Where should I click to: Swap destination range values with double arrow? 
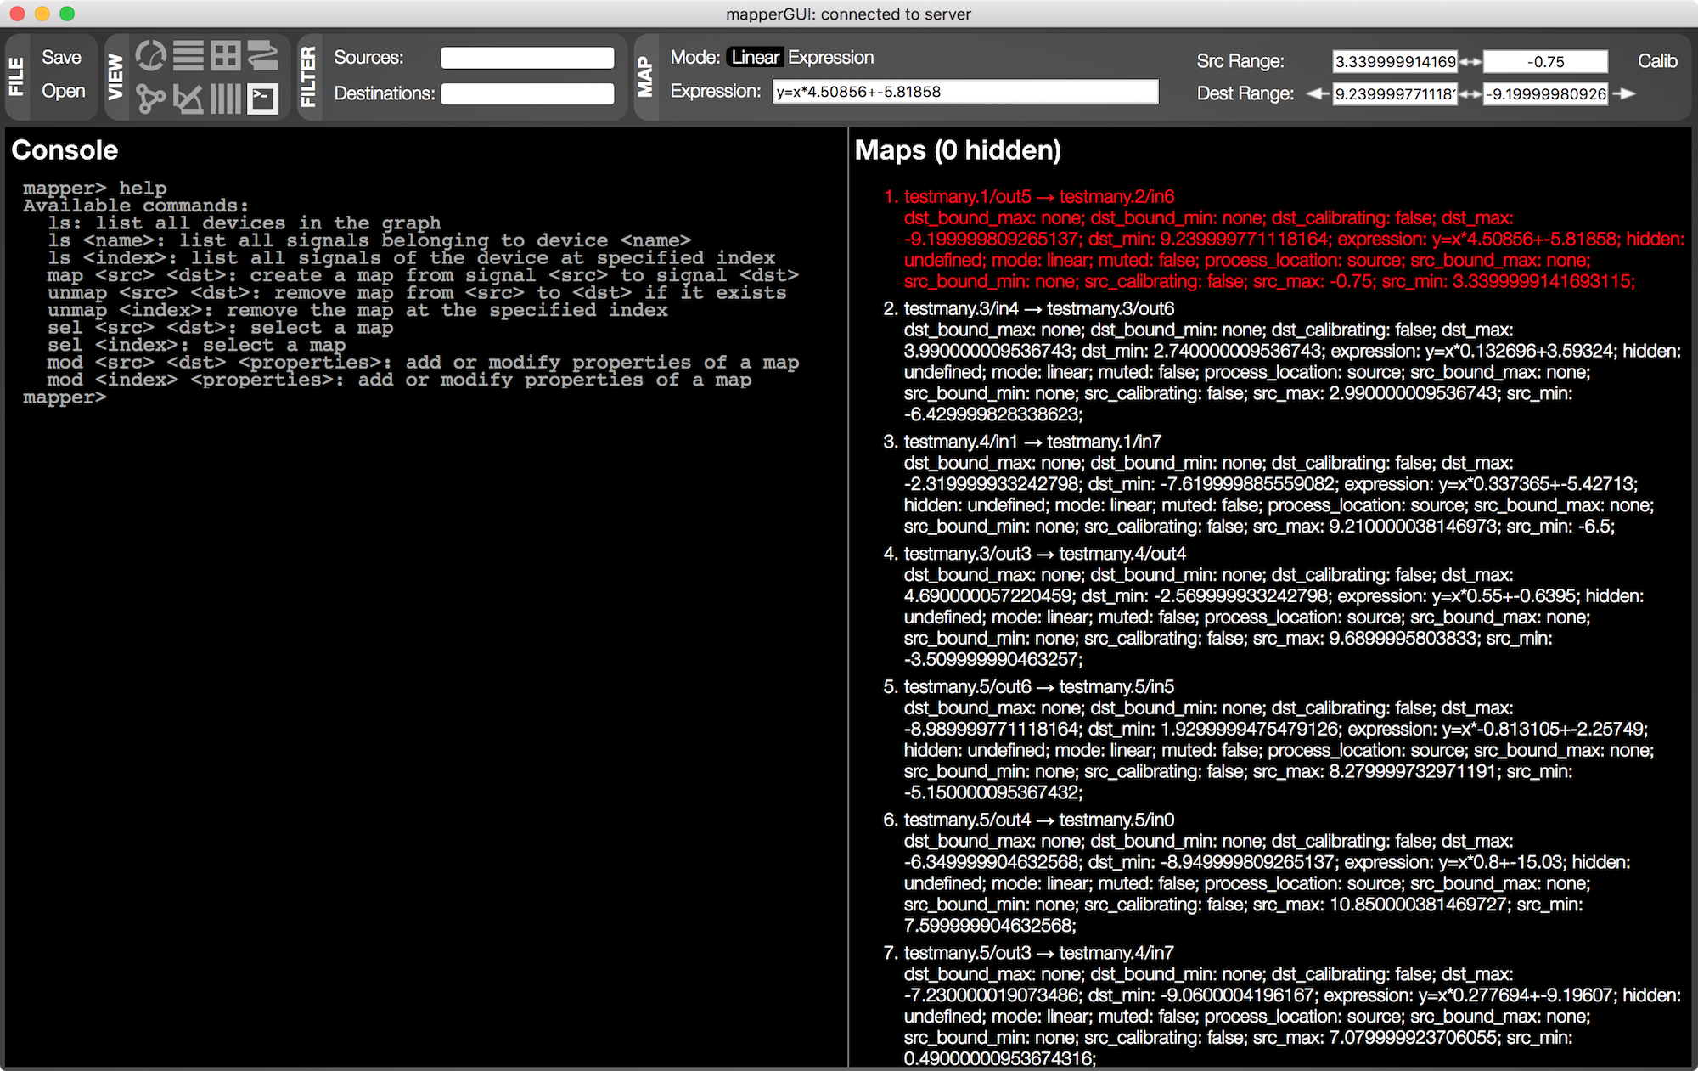tap(1470, 94)
